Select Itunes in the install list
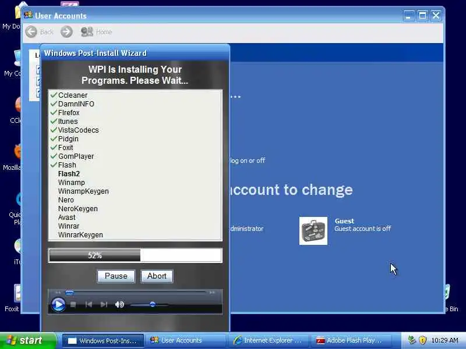This screenshot has height=349, width=466. pyautogui.click(x=68, y=122)
